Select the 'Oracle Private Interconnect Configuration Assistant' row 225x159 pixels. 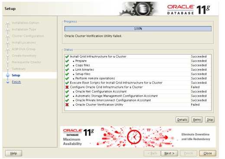138,100
